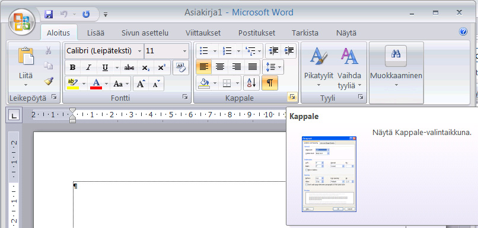Click the bulleted list icon
This screenshot has width=478, height=228.
204,51
